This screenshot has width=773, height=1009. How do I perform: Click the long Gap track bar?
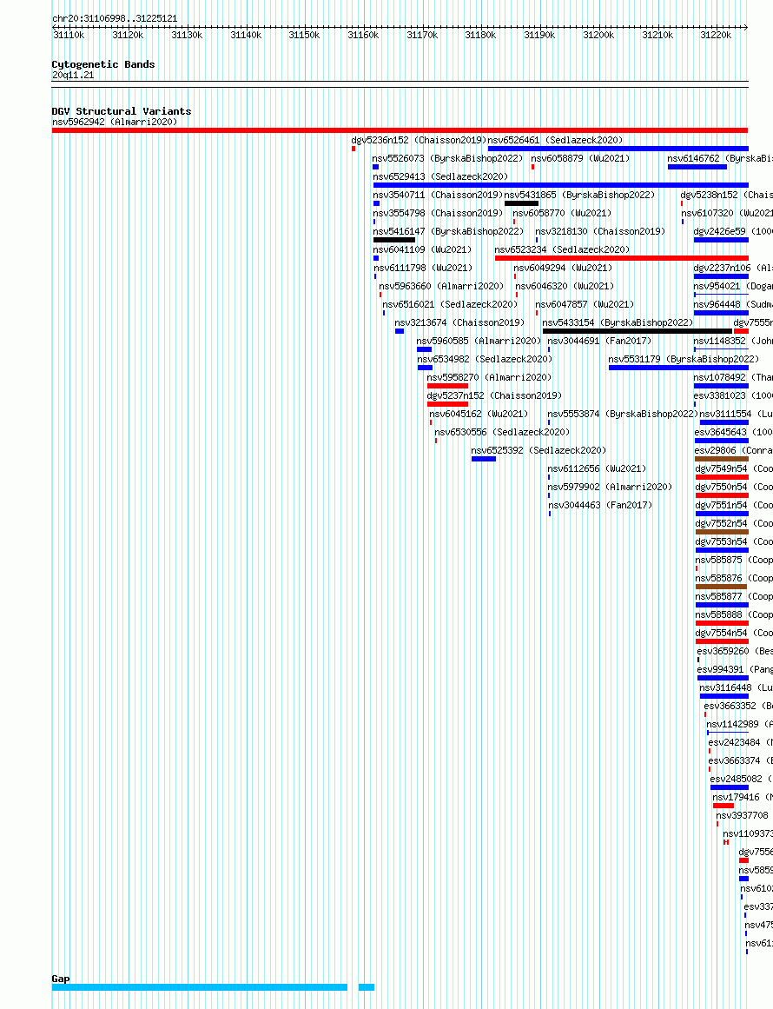pos(200,987)
